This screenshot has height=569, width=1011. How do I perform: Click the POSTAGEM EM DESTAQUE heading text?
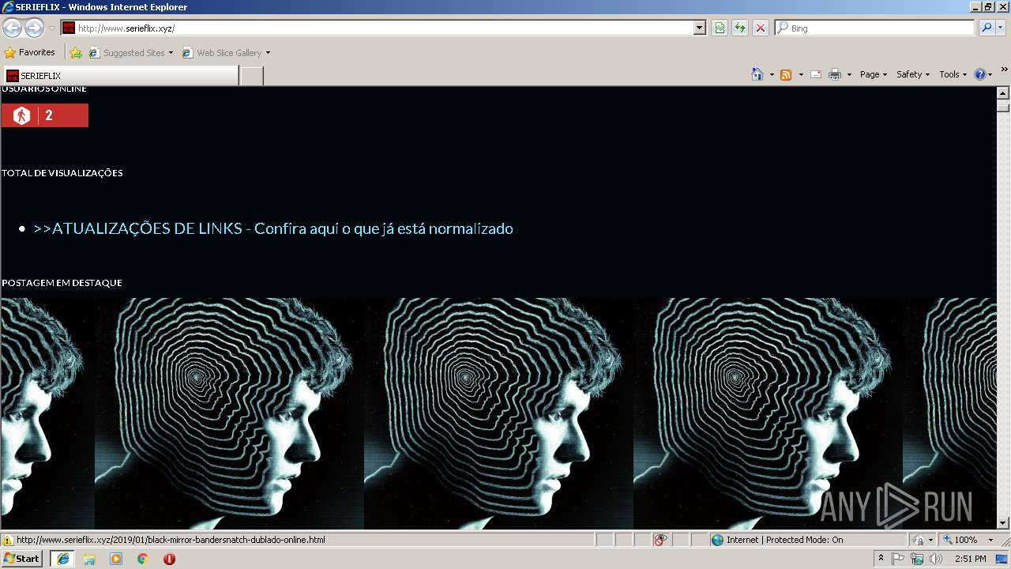[x=62, y=283]
